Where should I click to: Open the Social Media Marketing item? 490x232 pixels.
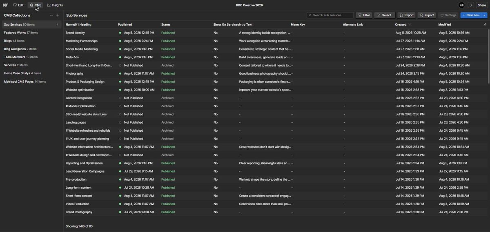pos(82,49)
